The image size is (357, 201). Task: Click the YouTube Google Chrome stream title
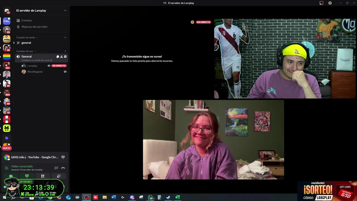(35, 157)
